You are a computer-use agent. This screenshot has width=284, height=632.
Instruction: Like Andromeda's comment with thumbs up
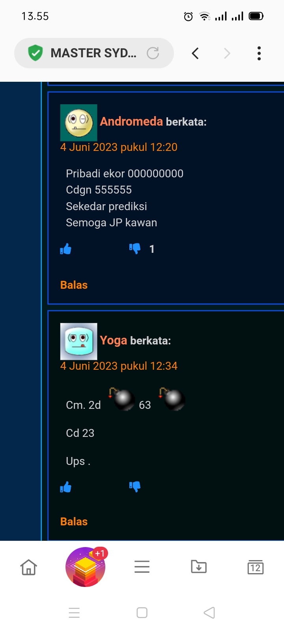point(65,249)
